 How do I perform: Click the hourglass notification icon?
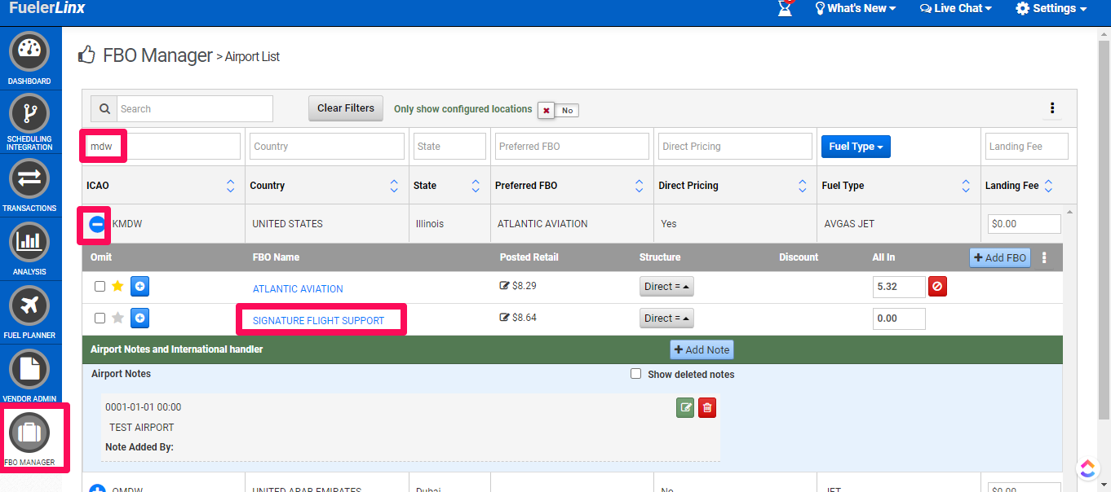coord(785,8)
